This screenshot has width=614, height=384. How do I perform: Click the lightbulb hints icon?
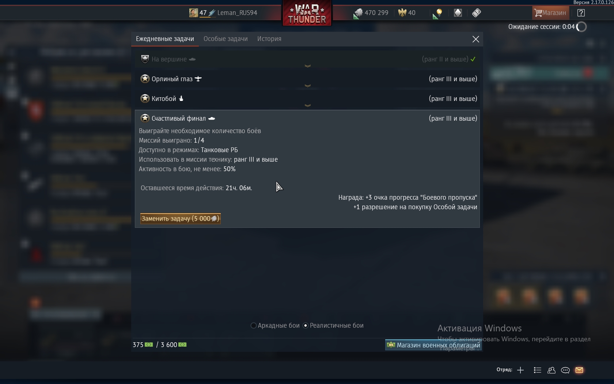coord(439,13)
